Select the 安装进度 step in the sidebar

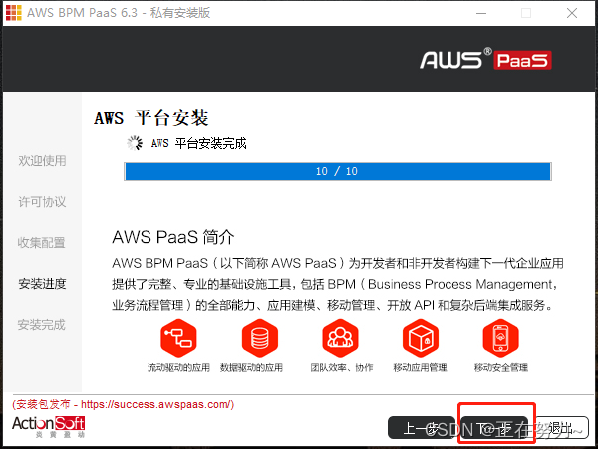[42, 284]
